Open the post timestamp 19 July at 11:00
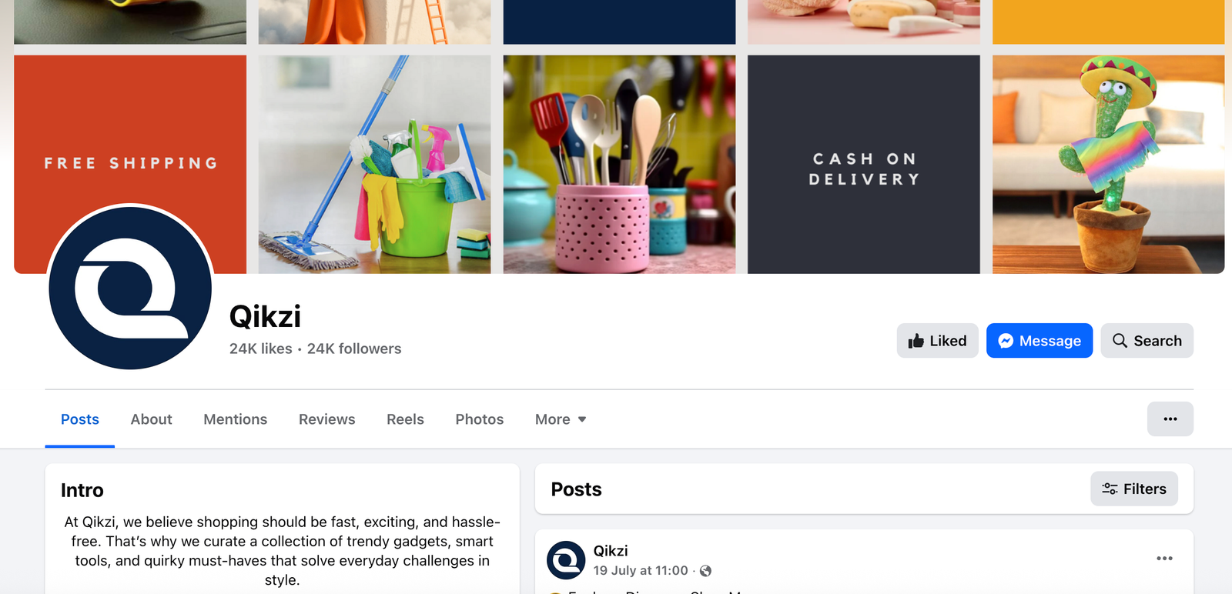The image size is (1232, 594). [641, 571]
